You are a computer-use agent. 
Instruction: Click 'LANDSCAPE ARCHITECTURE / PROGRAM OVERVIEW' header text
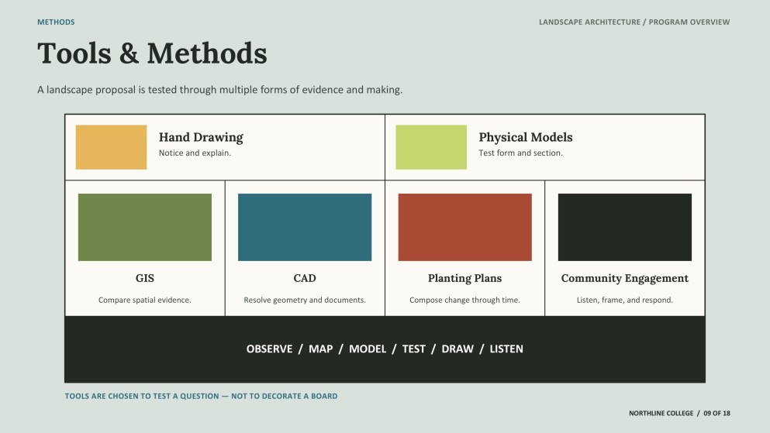tap(634, 22)
